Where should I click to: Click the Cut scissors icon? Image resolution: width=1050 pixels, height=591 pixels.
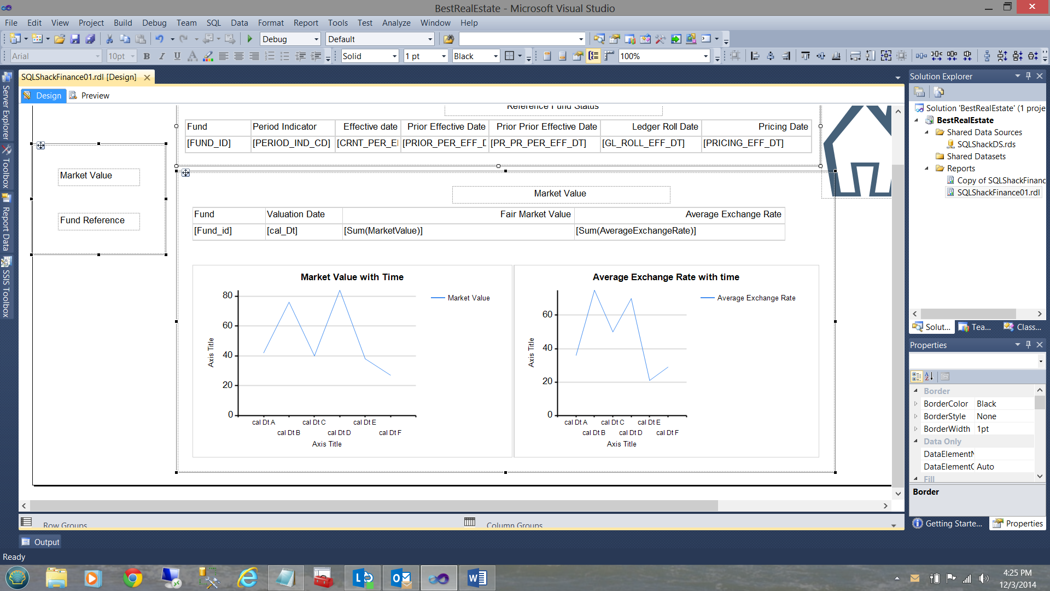pyautogui.click(x=109, y=39)
